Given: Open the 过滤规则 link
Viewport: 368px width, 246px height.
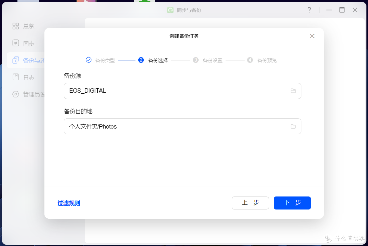Looking at the screenshot, I should point(69,203).
